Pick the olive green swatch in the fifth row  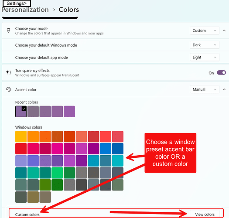(45, 185)
